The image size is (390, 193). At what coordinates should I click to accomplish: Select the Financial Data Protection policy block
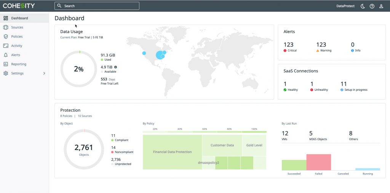[x=172, y=152]
